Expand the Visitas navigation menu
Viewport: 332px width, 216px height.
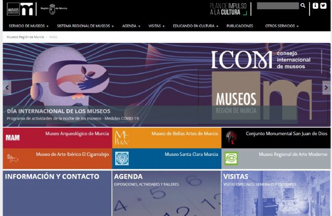point(157,26)
